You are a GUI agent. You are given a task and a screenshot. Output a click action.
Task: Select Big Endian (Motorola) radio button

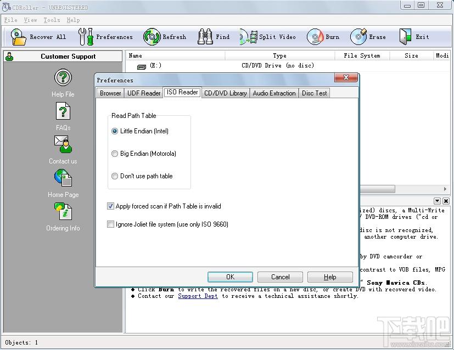click(x=115, y=154)
